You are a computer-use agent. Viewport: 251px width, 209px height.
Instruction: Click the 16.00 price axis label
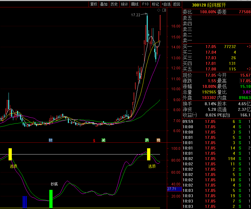(176, 26)
